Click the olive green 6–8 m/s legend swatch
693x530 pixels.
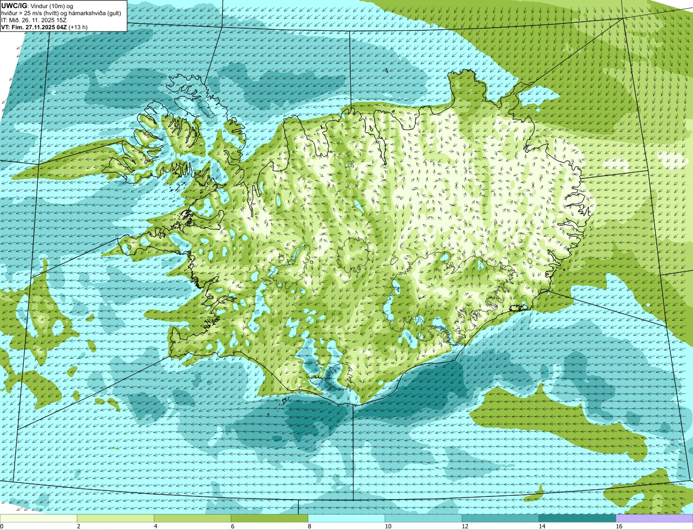[270, 519]
